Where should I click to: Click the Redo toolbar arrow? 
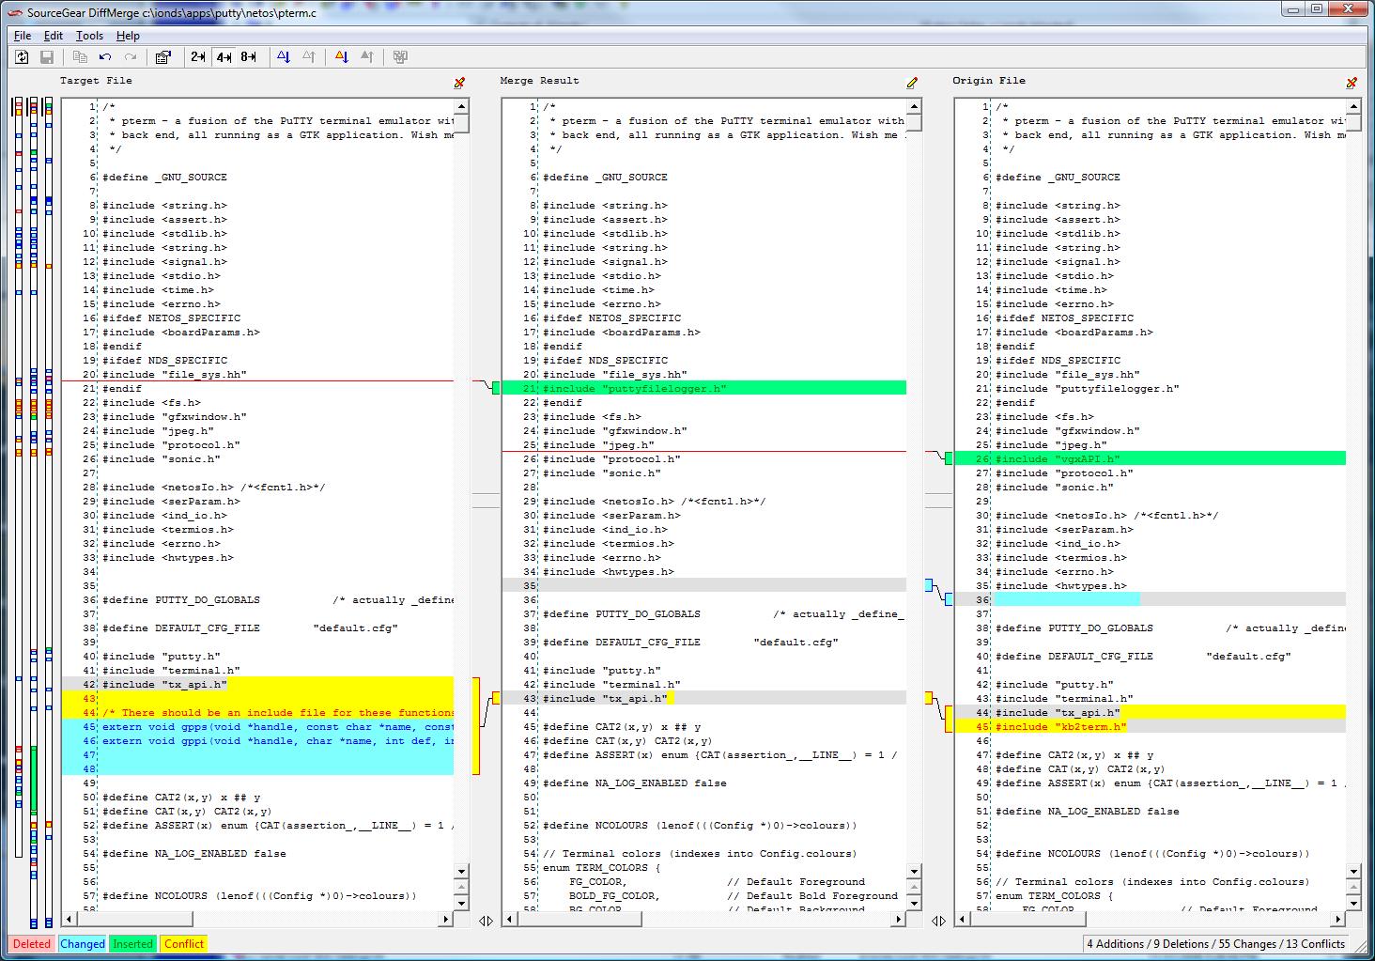[131, 57]
